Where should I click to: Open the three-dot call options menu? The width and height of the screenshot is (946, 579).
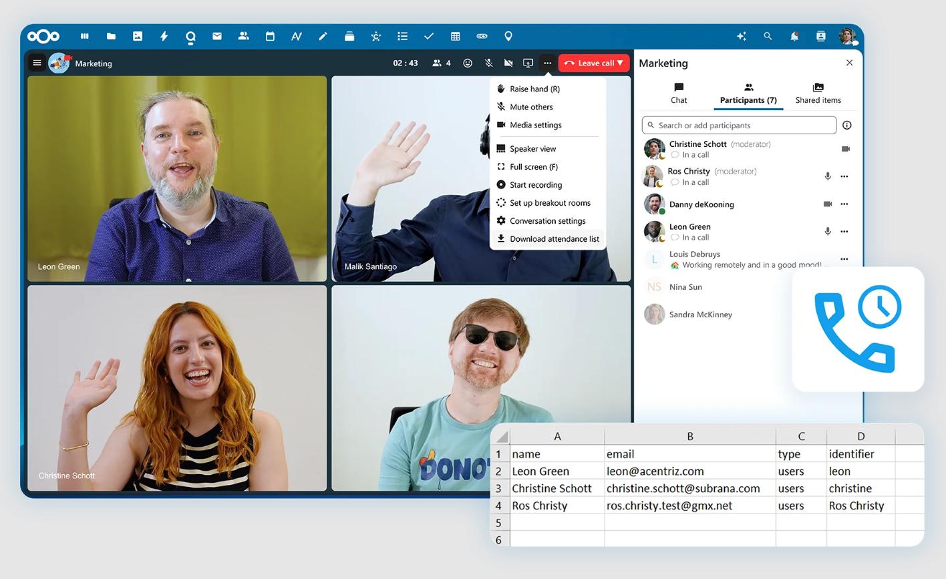548,63
